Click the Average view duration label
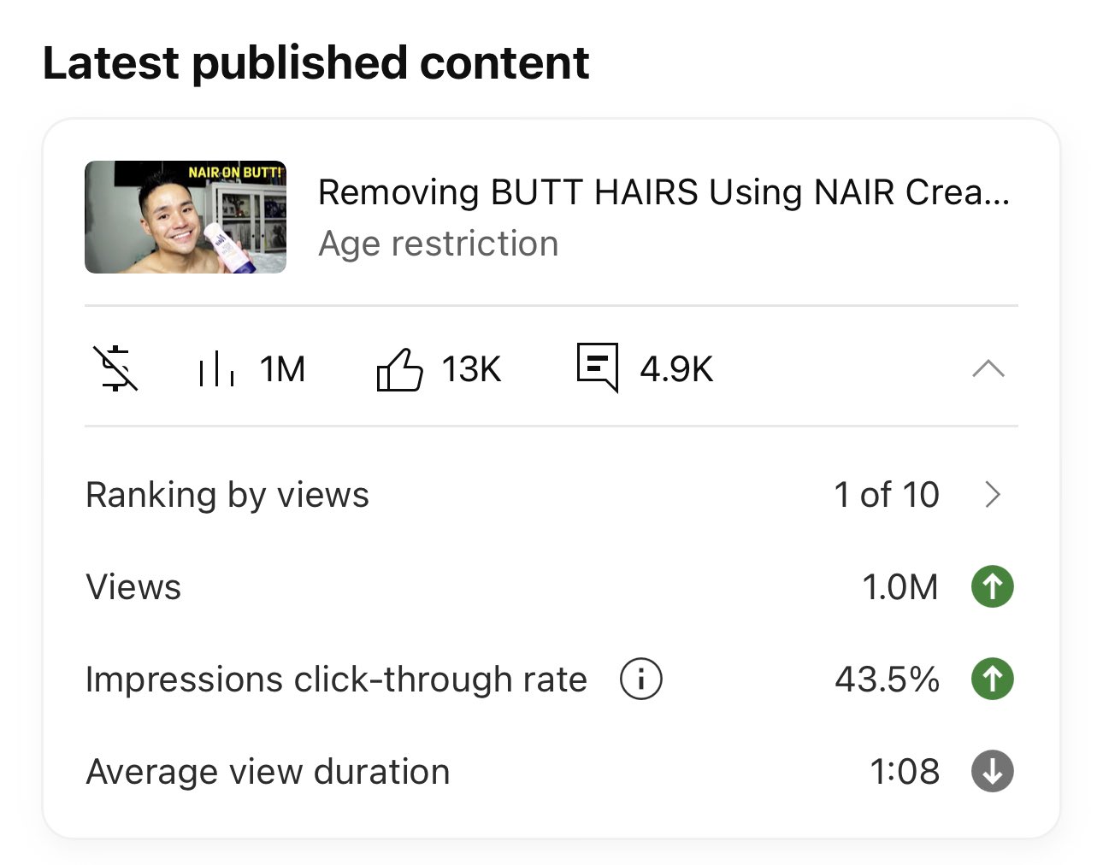This screenshot has width=1103, height=865. [268, 772]
